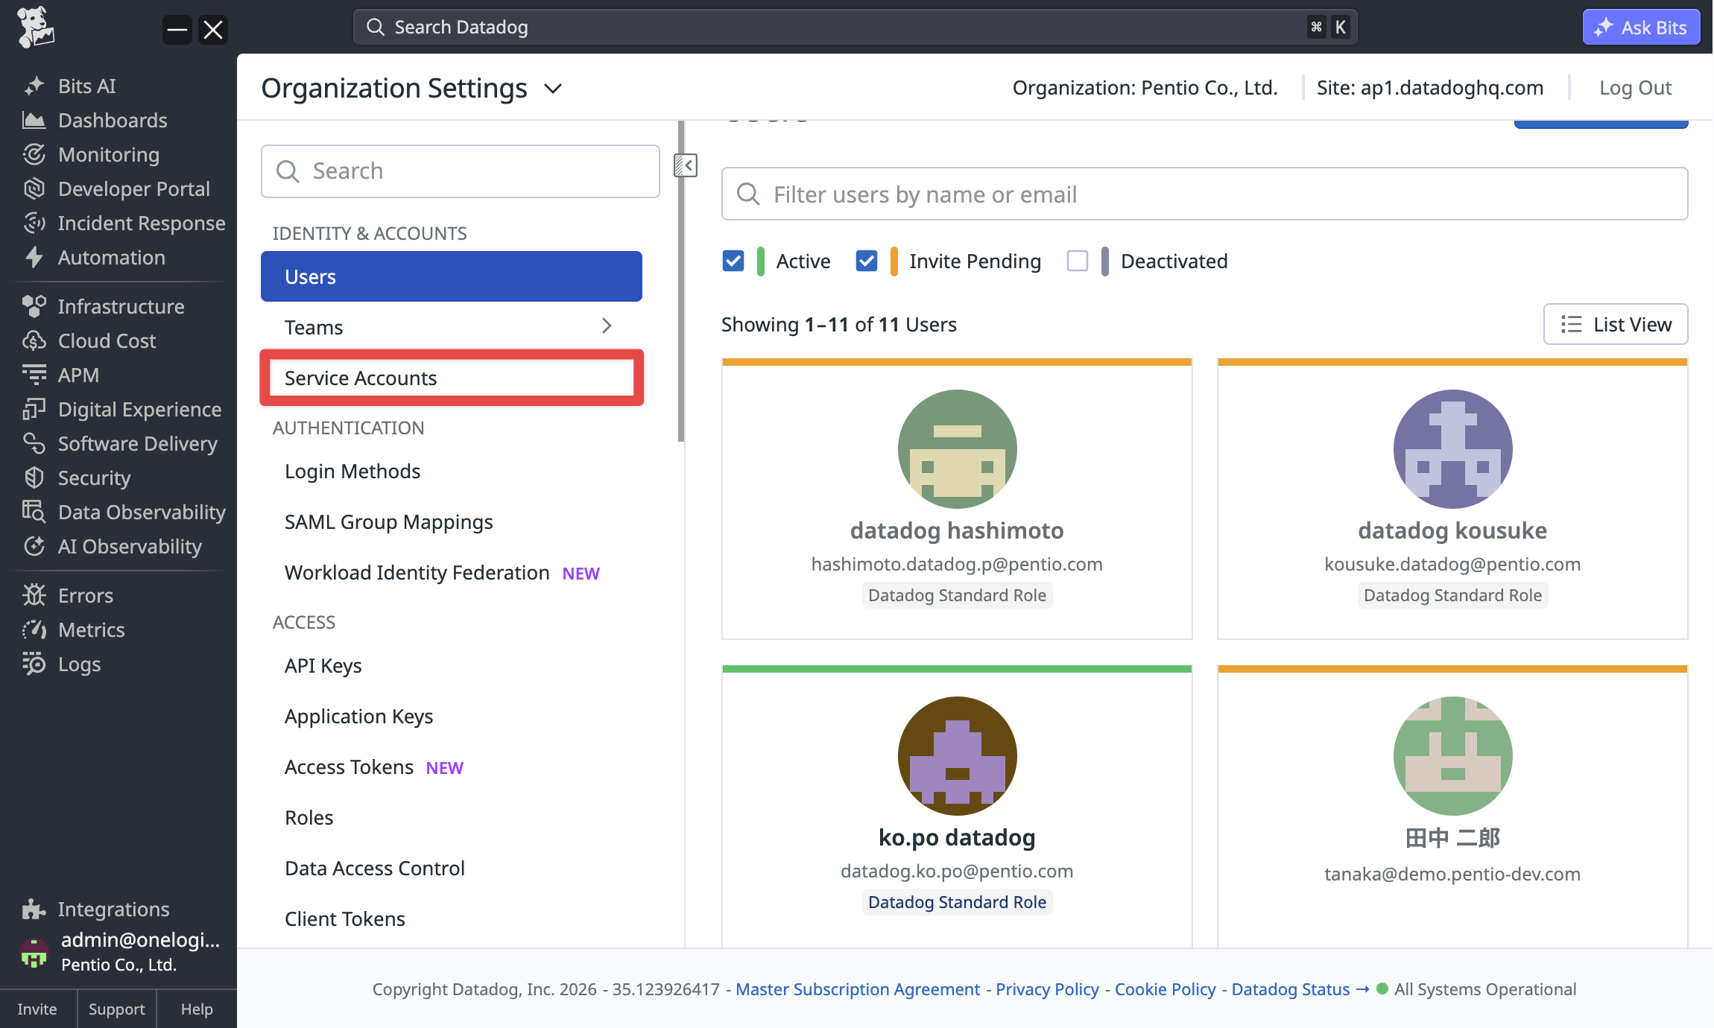Click the Digital Experience icon
This screenshot has height=1028, width=1714.
click(34, 409)
